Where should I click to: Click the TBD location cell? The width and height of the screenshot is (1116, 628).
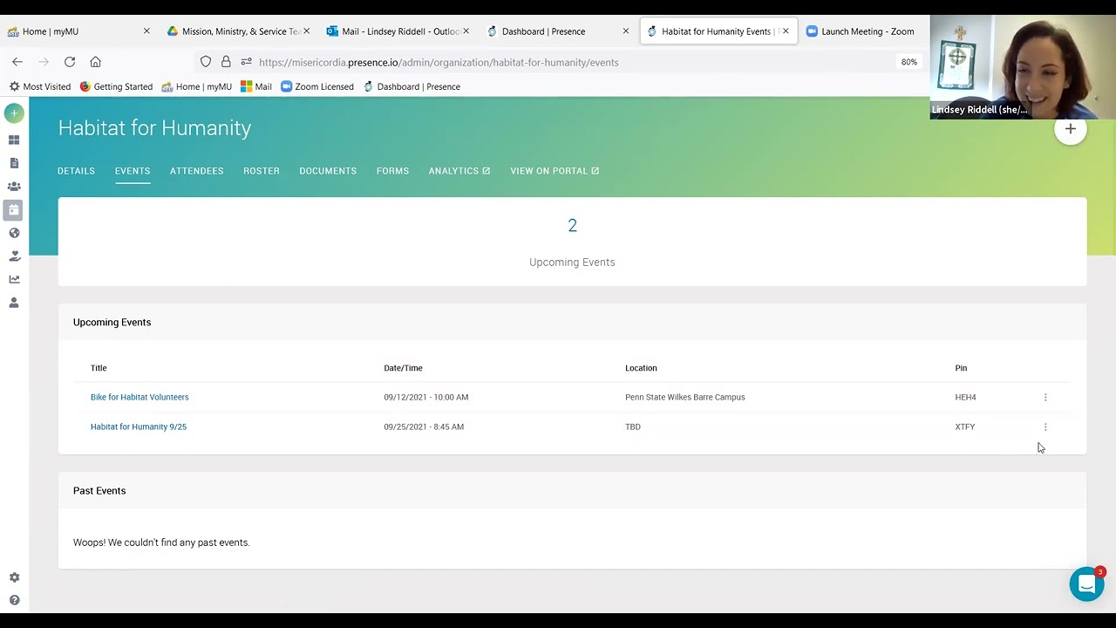(x=633, y=427)
